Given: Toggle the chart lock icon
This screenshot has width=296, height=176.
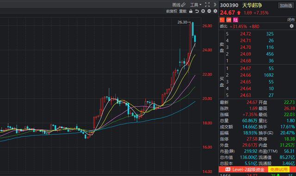Looking at the screenshot, I should [x=191, y=11].
